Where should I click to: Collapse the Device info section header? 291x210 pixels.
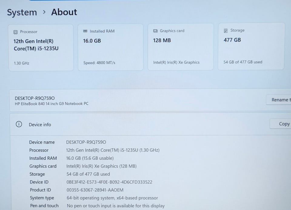pyautogui.click(x=150, y=124)
